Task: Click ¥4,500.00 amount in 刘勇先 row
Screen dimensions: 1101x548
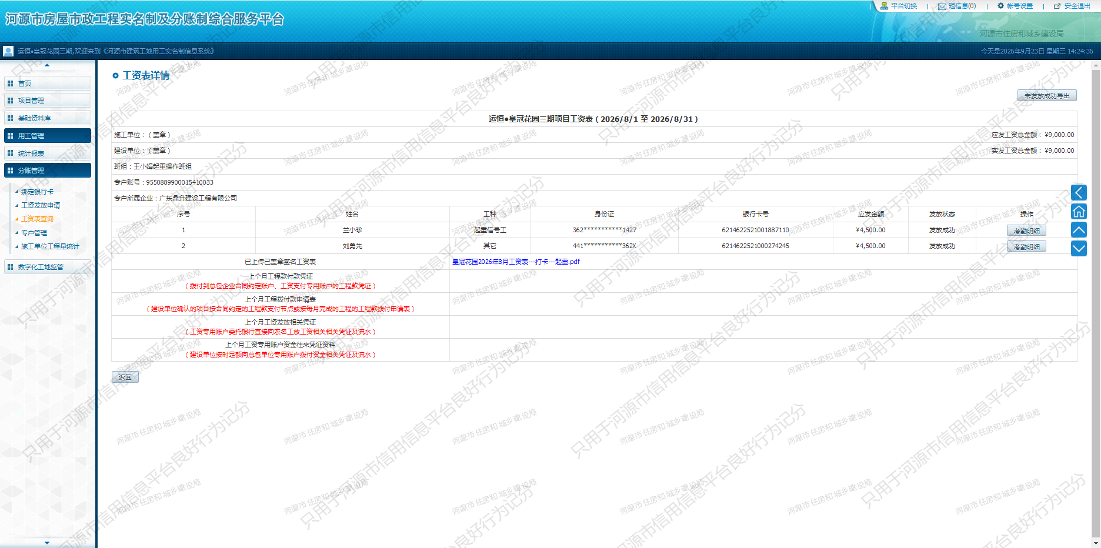Action: coord(870,246)
